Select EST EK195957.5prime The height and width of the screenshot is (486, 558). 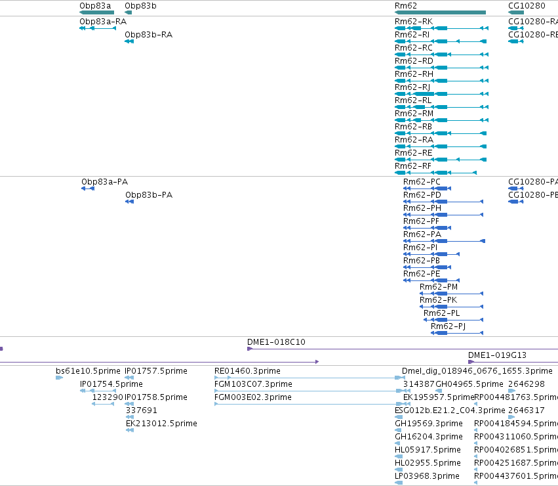(x=439, y=397)
